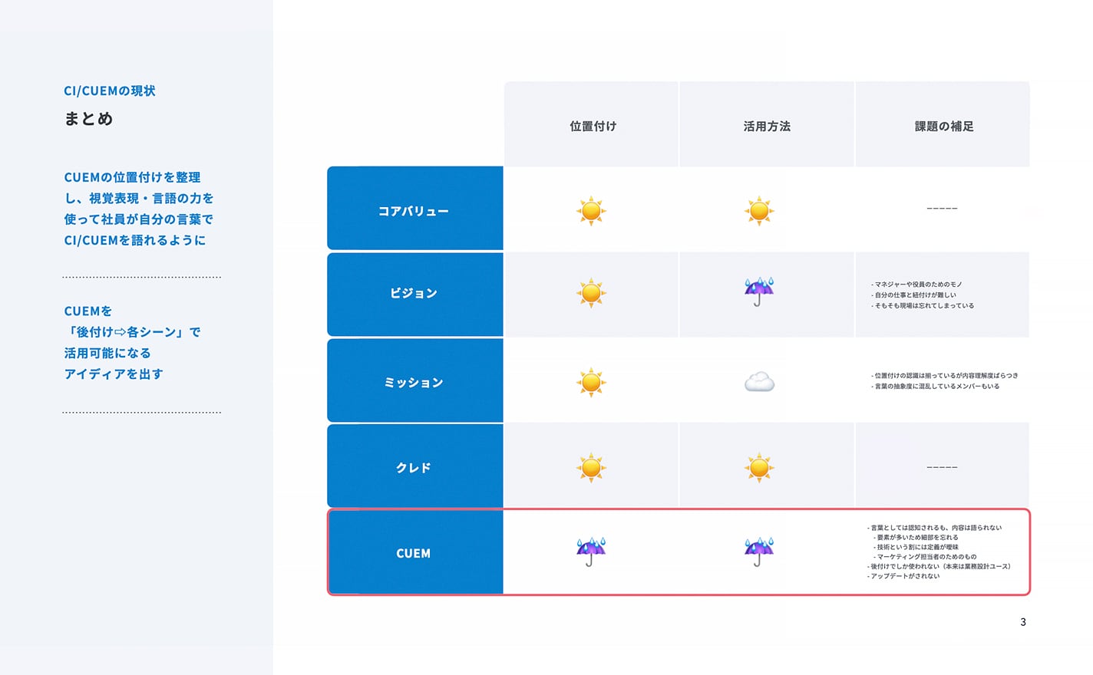Click the CI/CUEMの現状 heading
This screenshot has height=675, width=1093.
(x=110, y=91)
